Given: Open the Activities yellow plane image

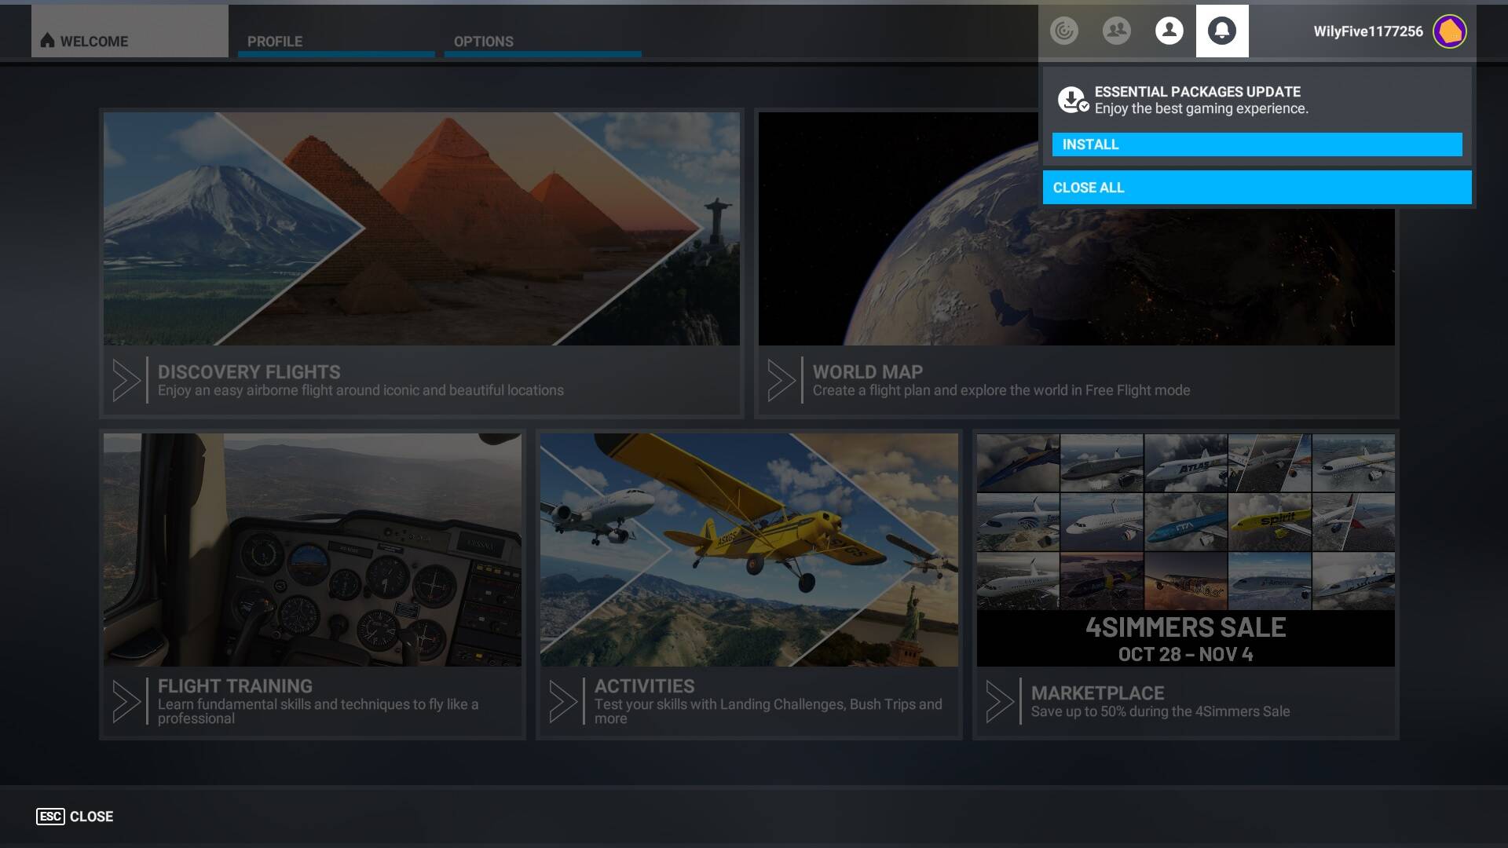Looking at the screenshot, I should [x=749, y=550].
